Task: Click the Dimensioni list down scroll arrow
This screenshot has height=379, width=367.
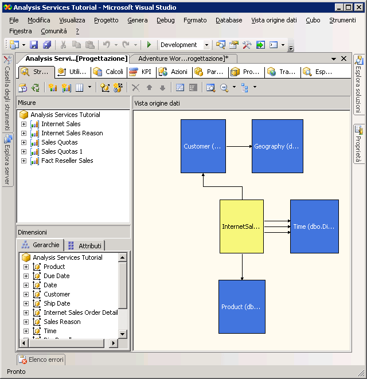Action: point(123,334)
